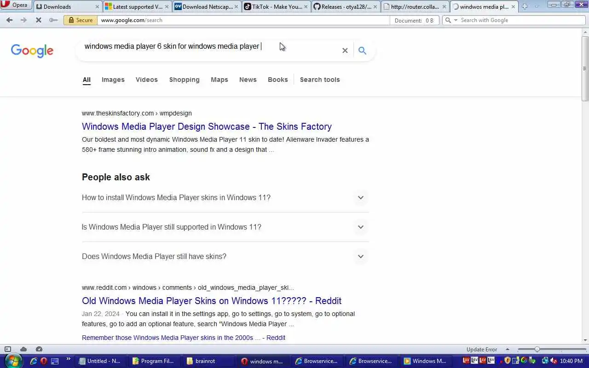Open windows m... Opera taskbar button
Screen dimensions: 589x368
(262, 361)
